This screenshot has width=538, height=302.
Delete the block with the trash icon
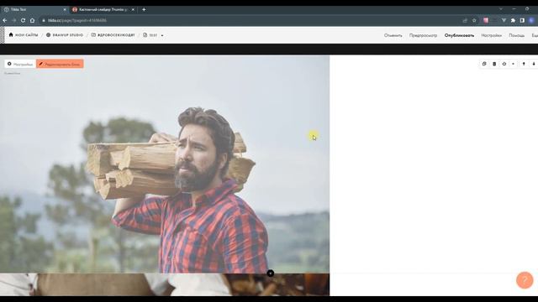494,64
